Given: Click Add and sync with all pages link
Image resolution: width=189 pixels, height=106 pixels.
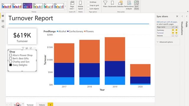Looking at the screenshot, I should coord(167,22).
